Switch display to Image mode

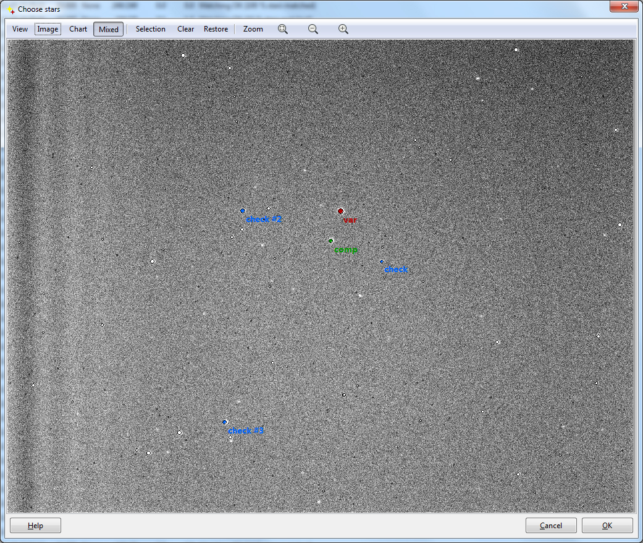pyautogui.click(x=48, y=29)
